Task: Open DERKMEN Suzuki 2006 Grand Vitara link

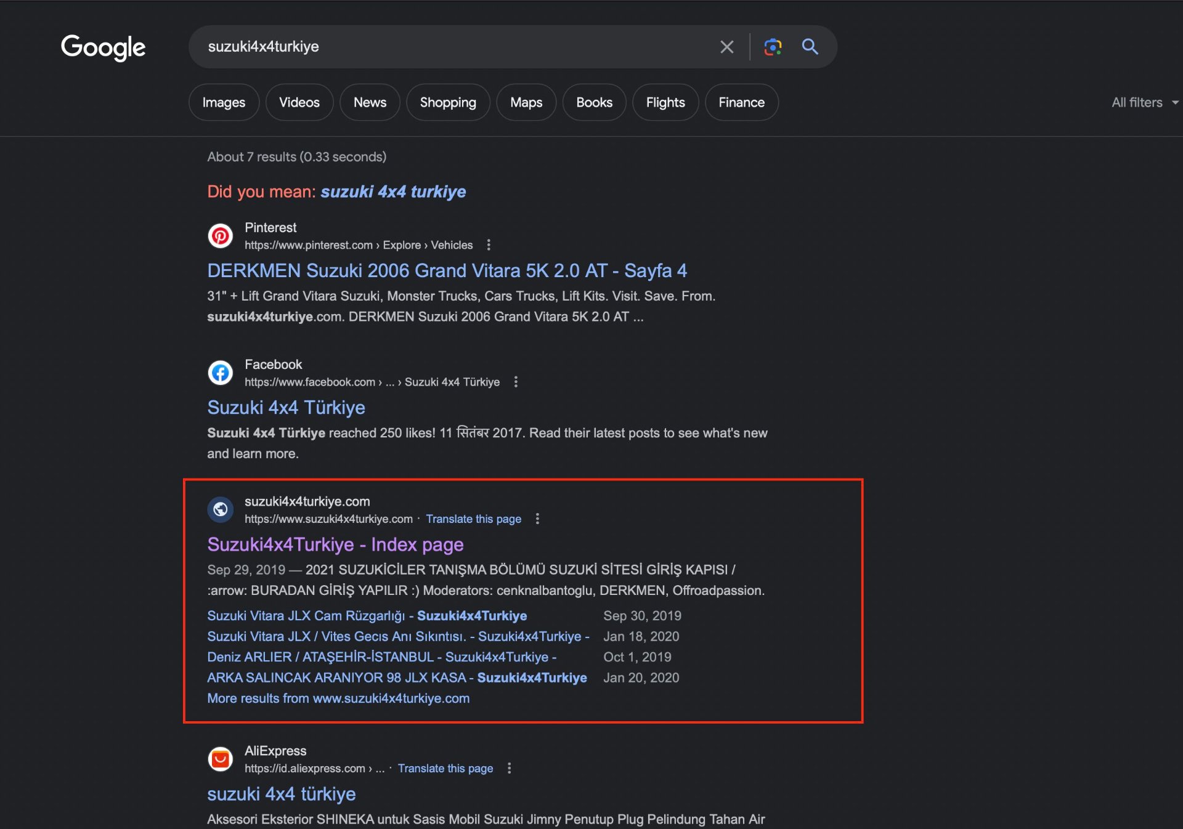Action: click(447, 270)
